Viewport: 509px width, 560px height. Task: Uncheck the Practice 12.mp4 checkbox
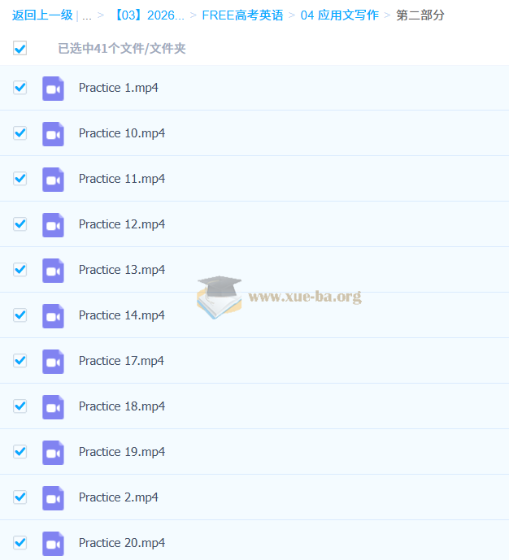(20, 224)
